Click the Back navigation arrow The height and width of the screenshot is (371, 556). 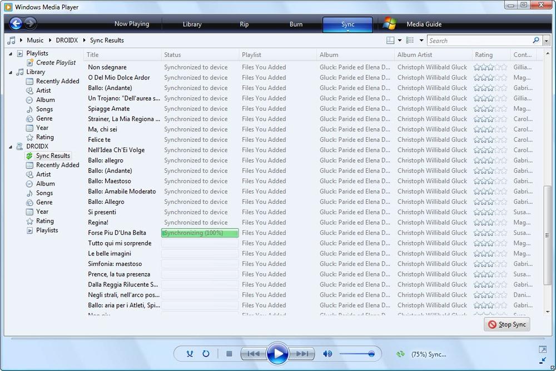coord(16,23)
